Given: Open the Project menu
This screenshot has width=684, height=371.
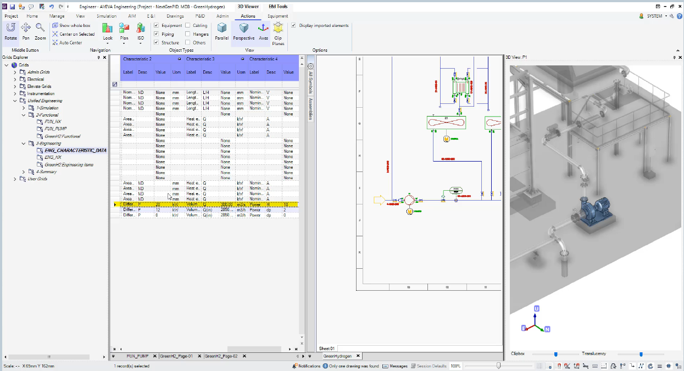Looking at the screenshot, I should tap(11, 16).
